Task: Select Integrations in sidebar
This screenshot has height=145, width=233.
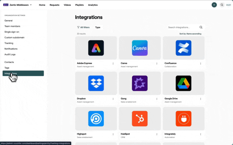Action: tap(23, 73)
